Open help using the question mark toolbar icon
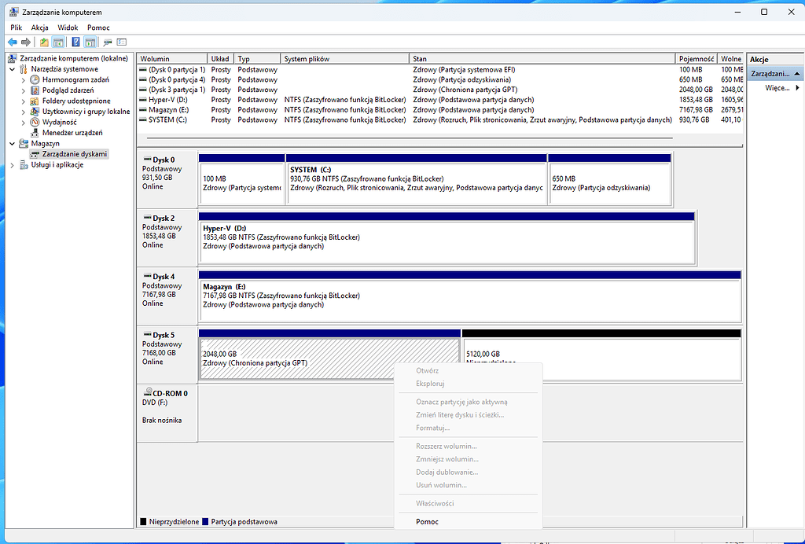 click(x=76, y=41)
